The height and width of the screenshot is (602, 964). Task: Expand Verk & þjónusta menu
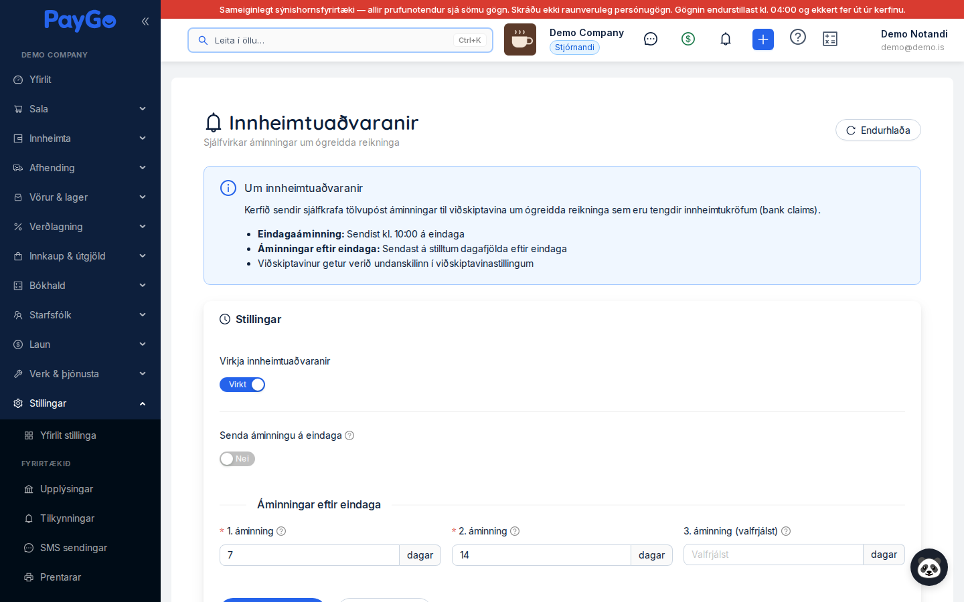click(80, 374)
